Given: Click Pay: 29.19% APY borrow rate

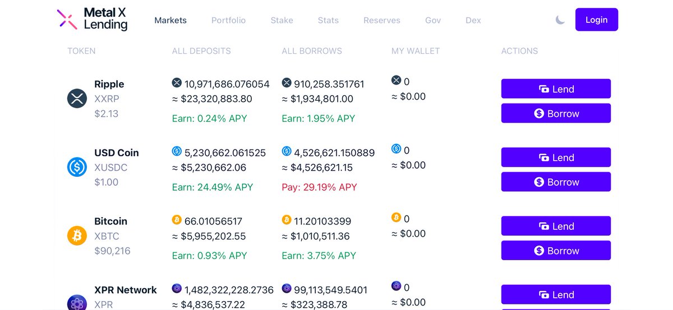Looking at the screenshot, I should point(320,187).
